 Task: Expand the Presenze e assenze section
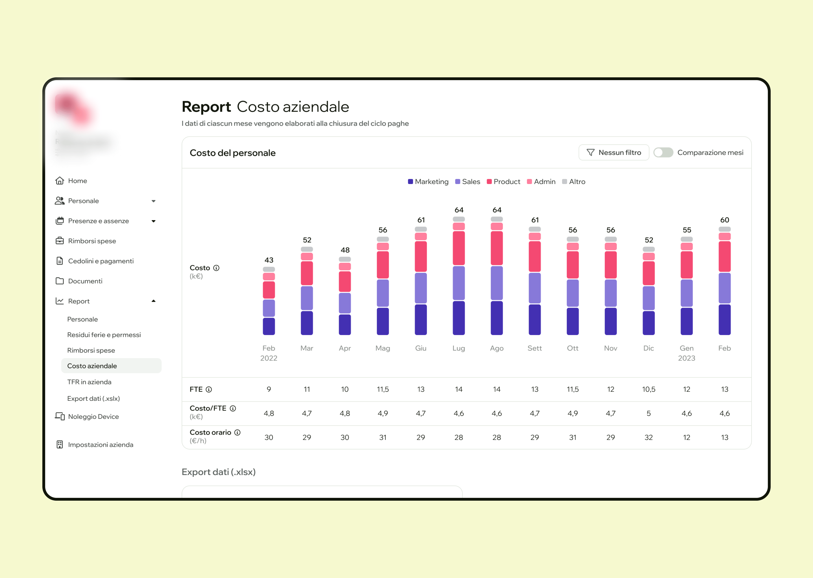154,221
